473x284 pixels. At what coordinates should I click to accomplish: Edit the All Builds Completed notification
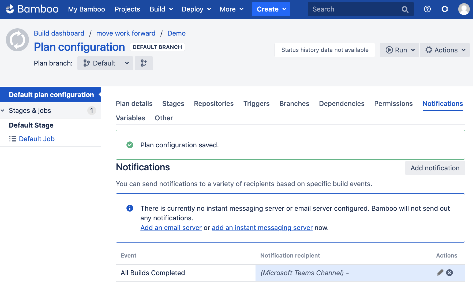pyautogui.click(x=440, y=273)
